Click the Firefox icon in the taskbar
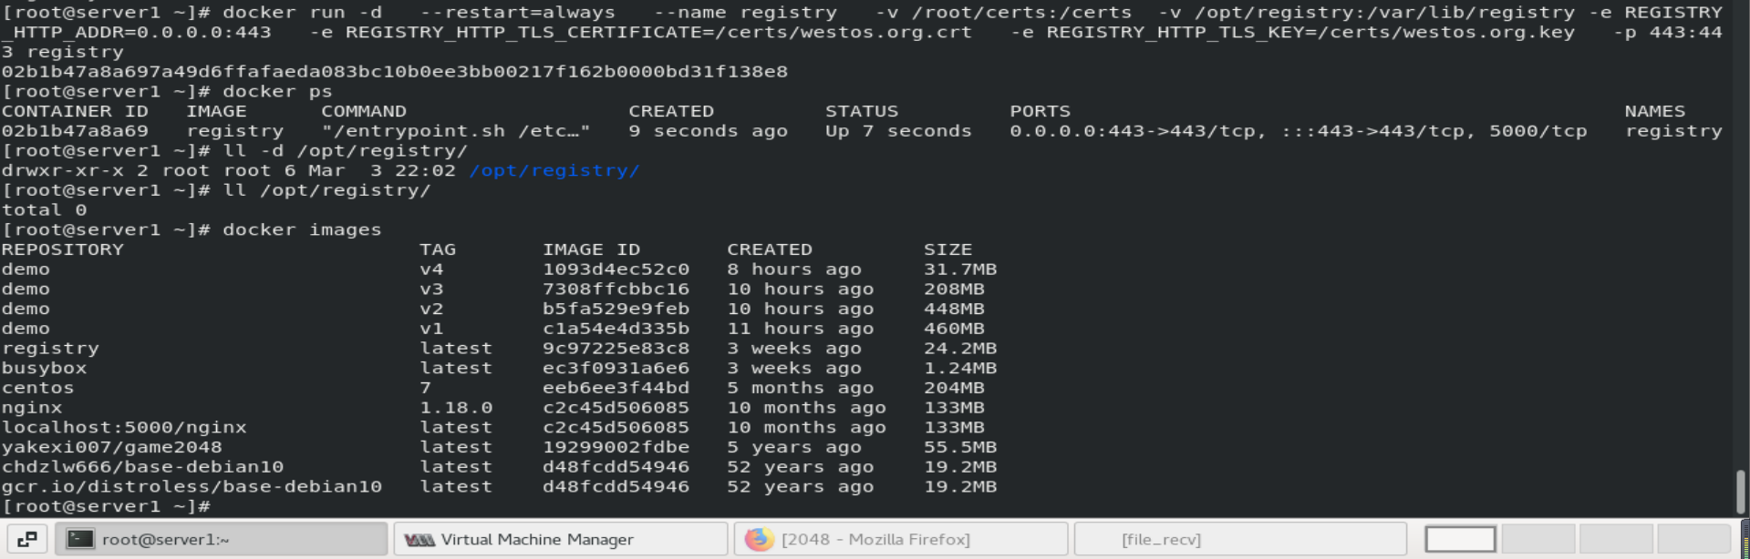The width and height of the screenshot is (1750, 559). (x=758, y=539)
